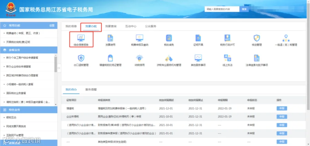Click 申报 button for the 企业所得税 row
The width and height of the screenshot is (310, 146).
pyautogui.click(x=282, y=117)
